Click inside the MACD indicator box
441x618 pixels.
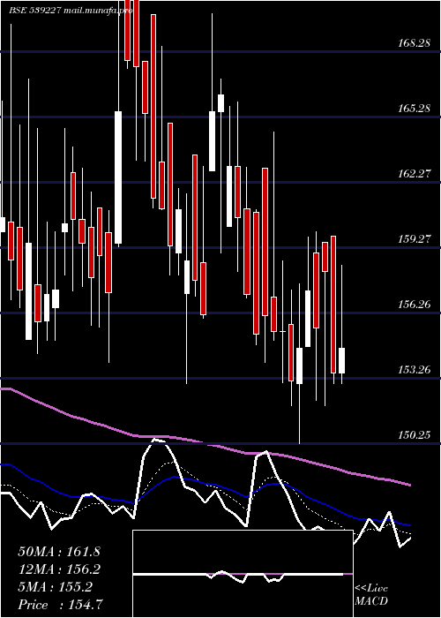coord(243,574)
